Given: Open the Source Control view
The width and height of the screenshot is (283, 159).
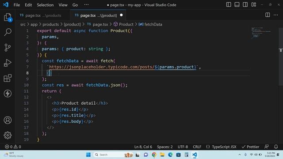Looking at the screenshot, I should (x=8, y=48).
